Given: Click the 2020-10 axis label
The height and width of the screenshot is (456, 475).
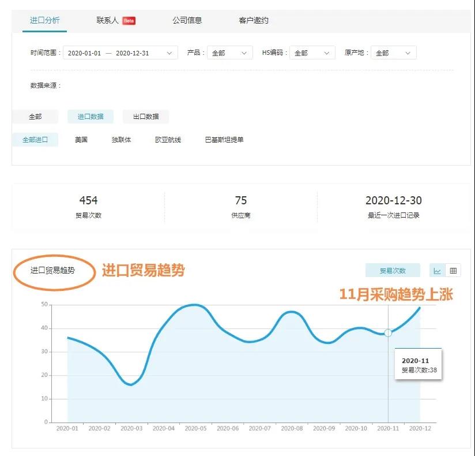Looking at the screenshot, I should pyautogui.click(x=356, y=428).
